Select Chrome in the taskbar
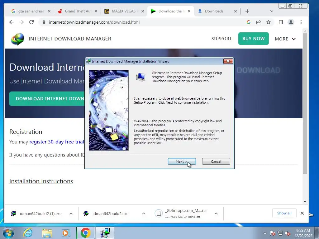Screen dimensions: 319x239 click(85, 233)
